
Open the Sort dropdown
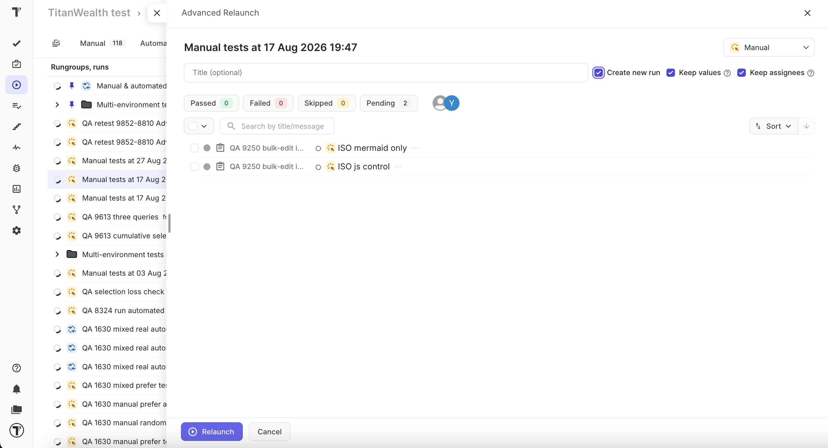pos(773,126)
